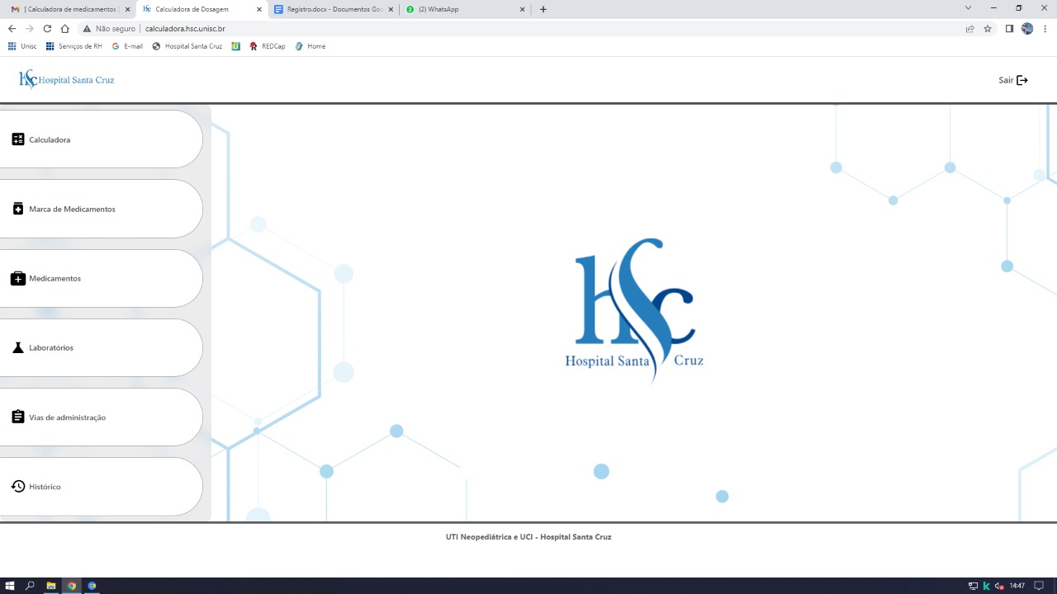Open Marca de Medicamentos section
Screen dimensions: 1057x594
point(101,209)
